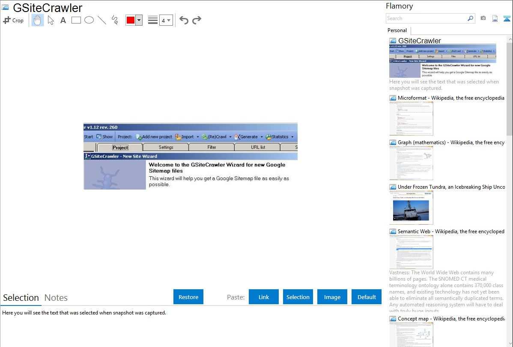The image size is (513, 347).
Task: Activate the hand pan tool
Action: point(37,20)
